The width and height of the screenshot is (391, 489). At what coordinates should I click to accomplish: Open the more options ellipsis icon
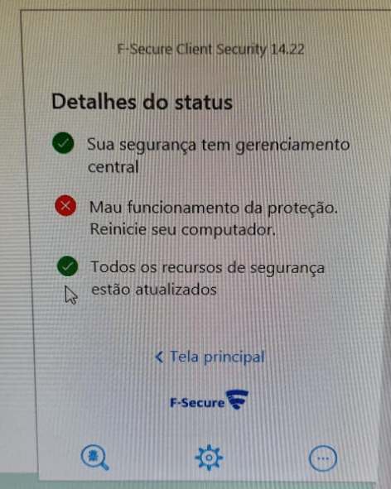tap(323, 458)
